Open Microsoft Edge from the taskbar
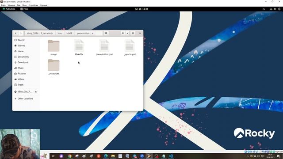The image size is (283, 159). [x=106, y=156]
